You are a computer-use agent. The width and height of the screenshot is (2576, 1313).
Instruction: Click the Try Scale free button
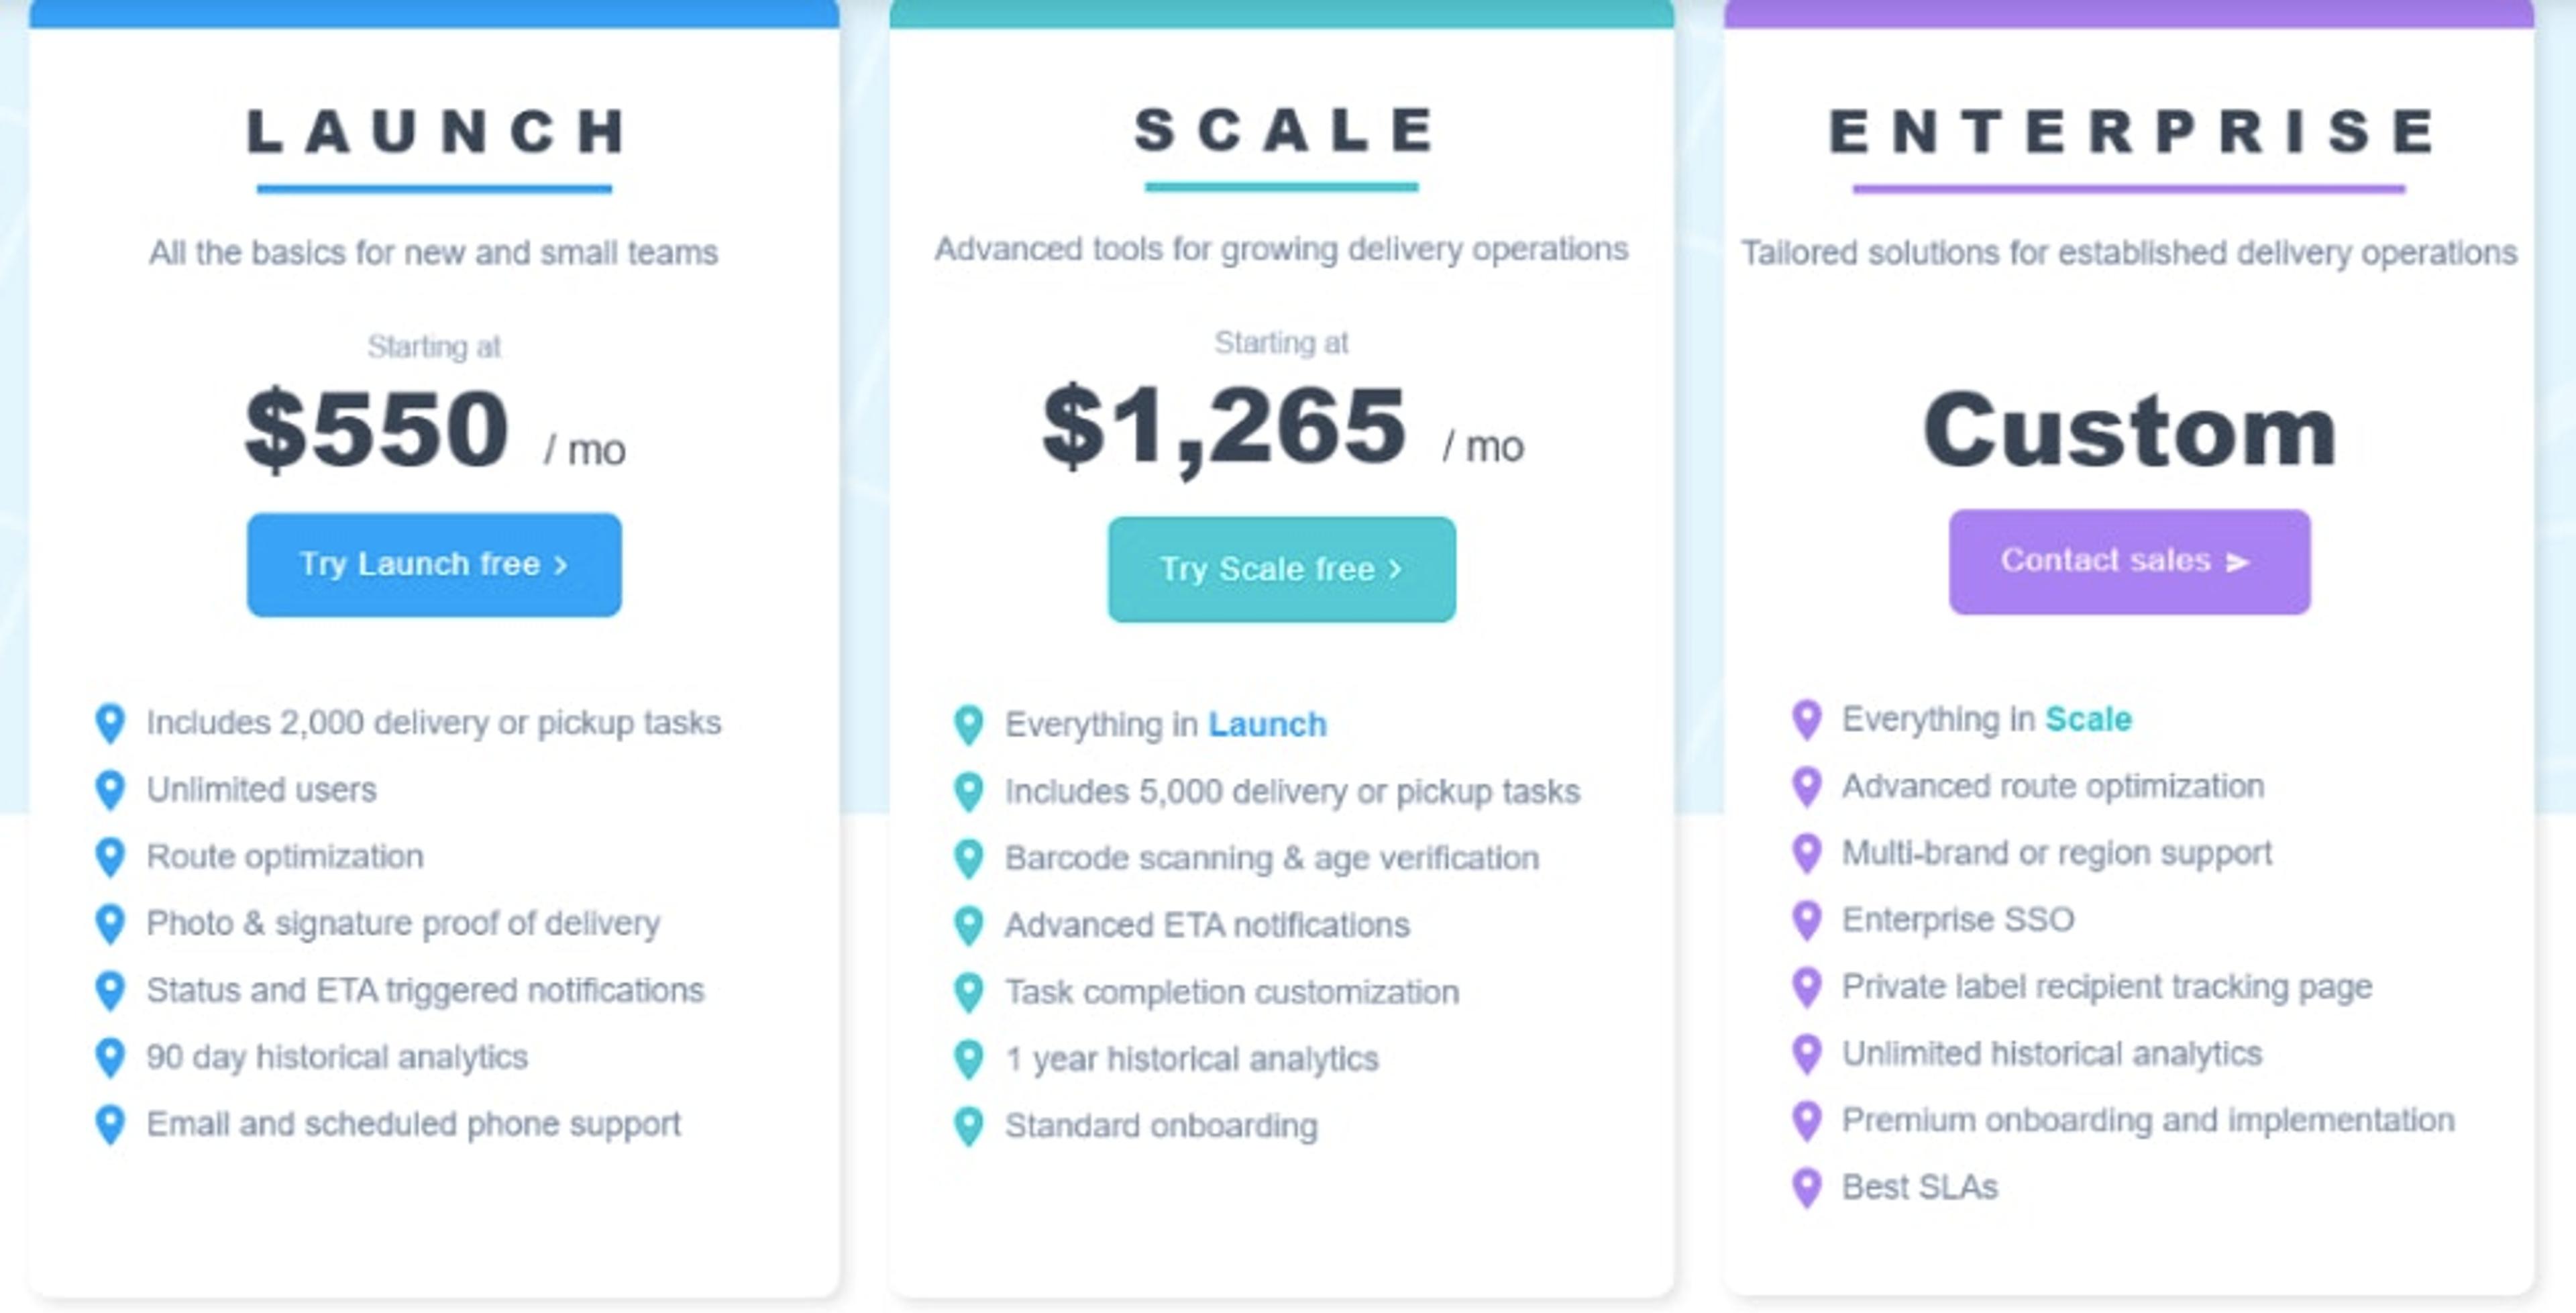pos(1281,569)
